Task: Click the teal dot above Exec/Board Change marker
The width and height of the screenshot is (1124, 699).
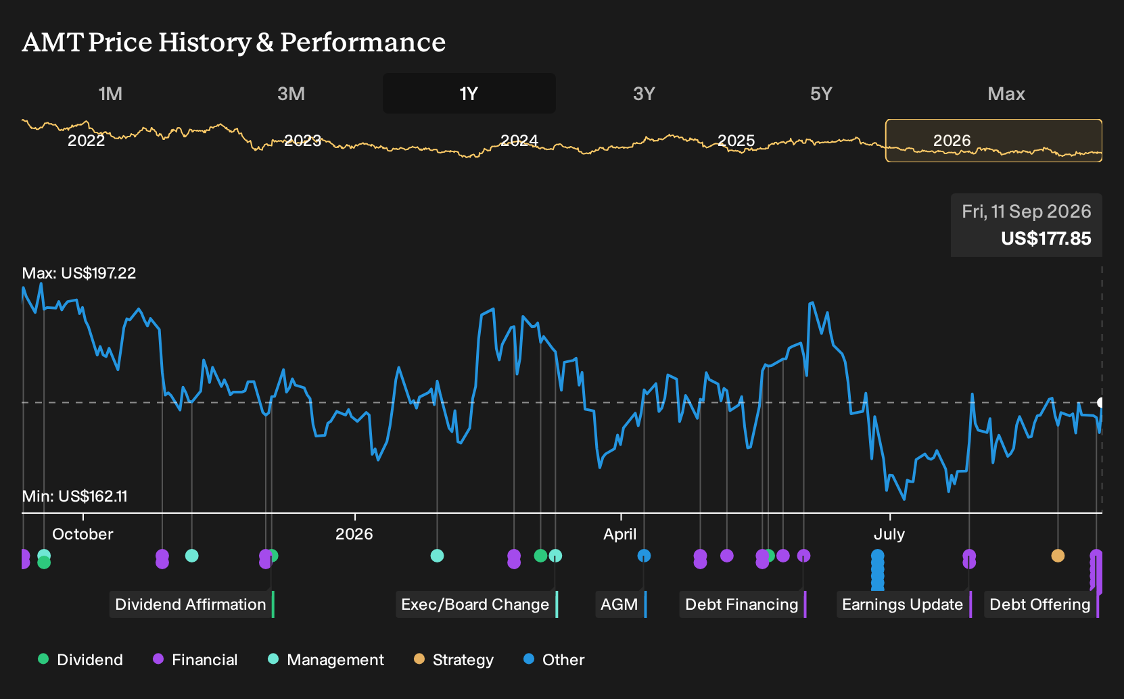Action: pyautogui.click(x=555, y=556)
